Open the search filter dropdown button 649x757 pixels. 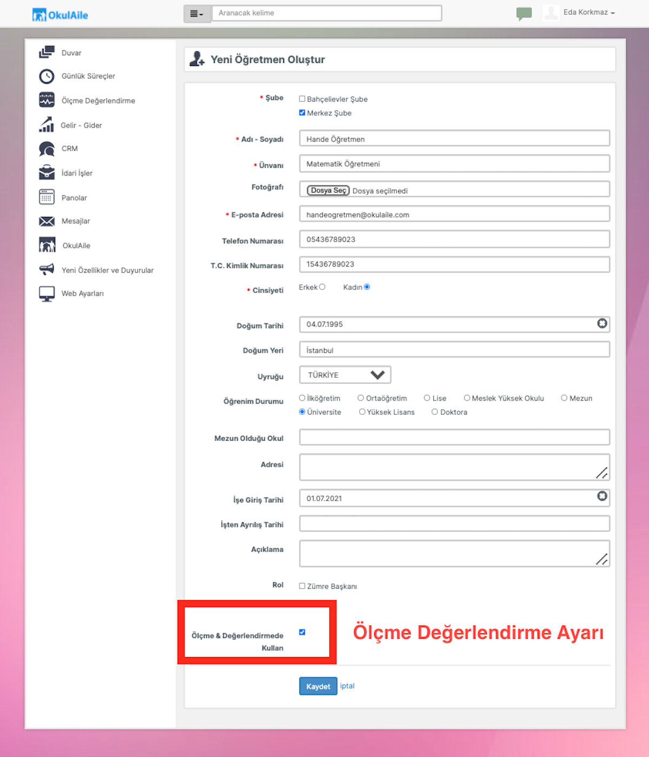[x=197, y=14]
